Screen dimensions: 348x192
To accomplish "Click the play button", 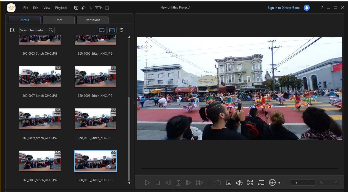I will pyautogui.click(x=148, y=183).
